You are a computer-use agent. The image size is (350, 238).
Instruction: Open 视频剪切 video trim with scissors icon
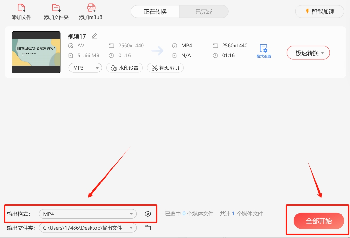(165, 68)
